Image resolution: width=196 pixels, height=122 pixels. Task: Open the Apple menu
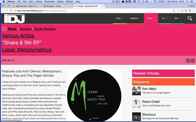pos(4,2)
